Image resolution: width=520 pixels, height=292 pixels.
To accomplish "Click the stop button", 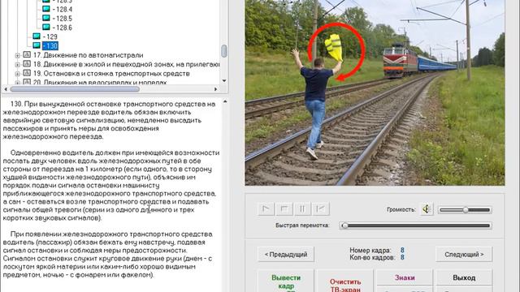I will point(284,209).
